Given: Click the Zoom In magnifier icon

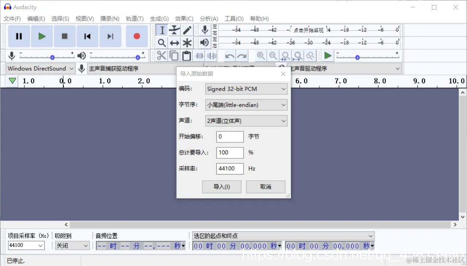Looking at the screenshot, I should point(261,56).
